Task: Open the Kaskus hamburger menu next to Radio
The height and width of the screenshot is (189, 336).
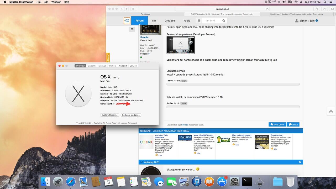Action: tap(199, 21)
